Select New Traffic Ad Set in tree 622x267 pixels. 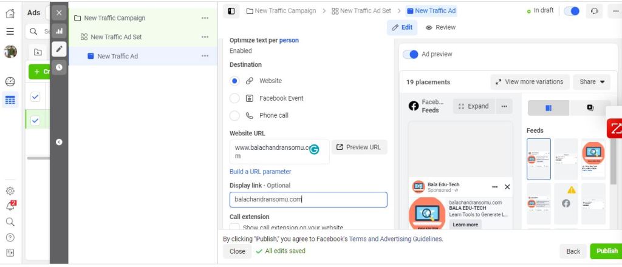tap(116, 37)
